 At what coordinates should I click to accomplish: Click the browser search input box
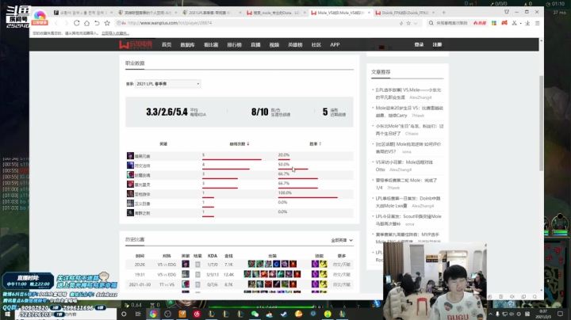pos(451,23)
